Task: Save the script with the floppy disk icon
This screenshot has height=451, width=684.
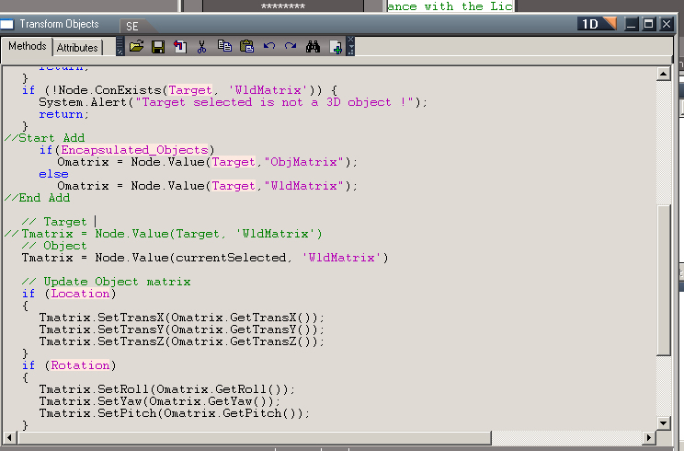Action: pos(158,47)
